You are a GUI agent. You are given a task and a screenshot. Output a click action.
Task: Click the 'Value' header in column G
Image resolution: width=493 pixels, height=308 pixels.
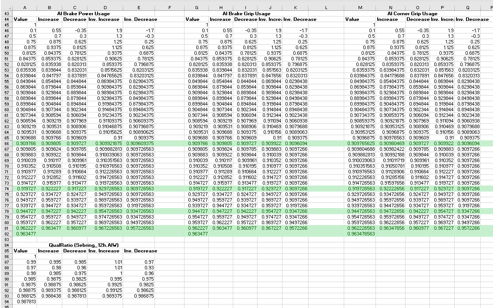click(197, 19)
